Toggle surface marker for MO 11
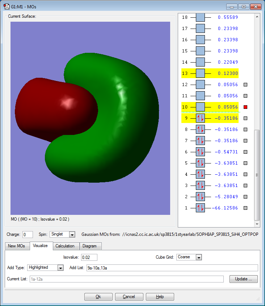Image resolution: width=265 pixels, height=306 pixels. [x=245, y=96]
